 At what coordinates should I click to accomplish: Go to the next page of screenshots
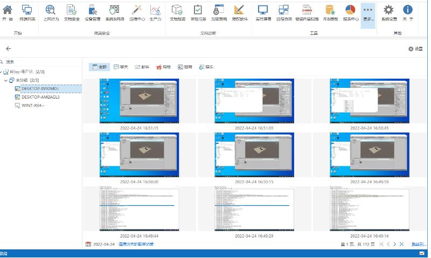pos(394,244)
